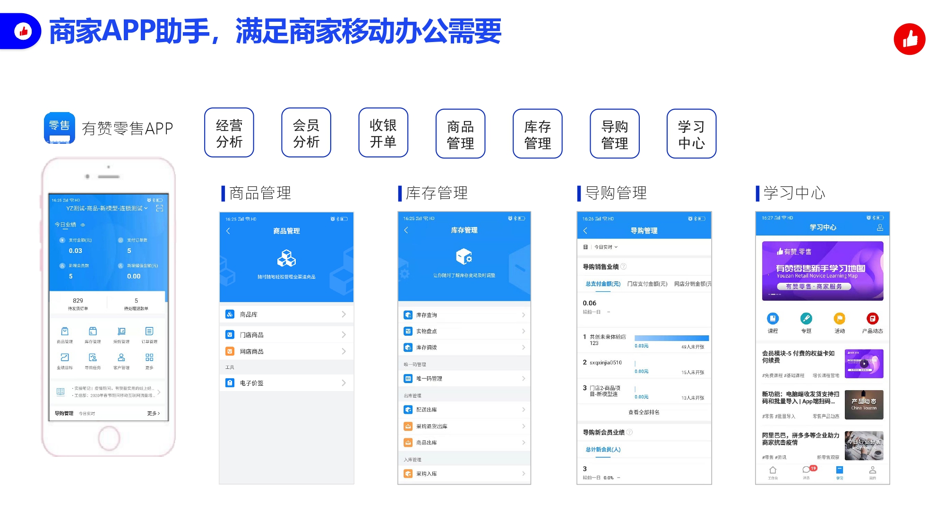The width and height of the screenshot is (945, 532).
Task: Tap the 采购入库 icon
Action: [408, 474]
